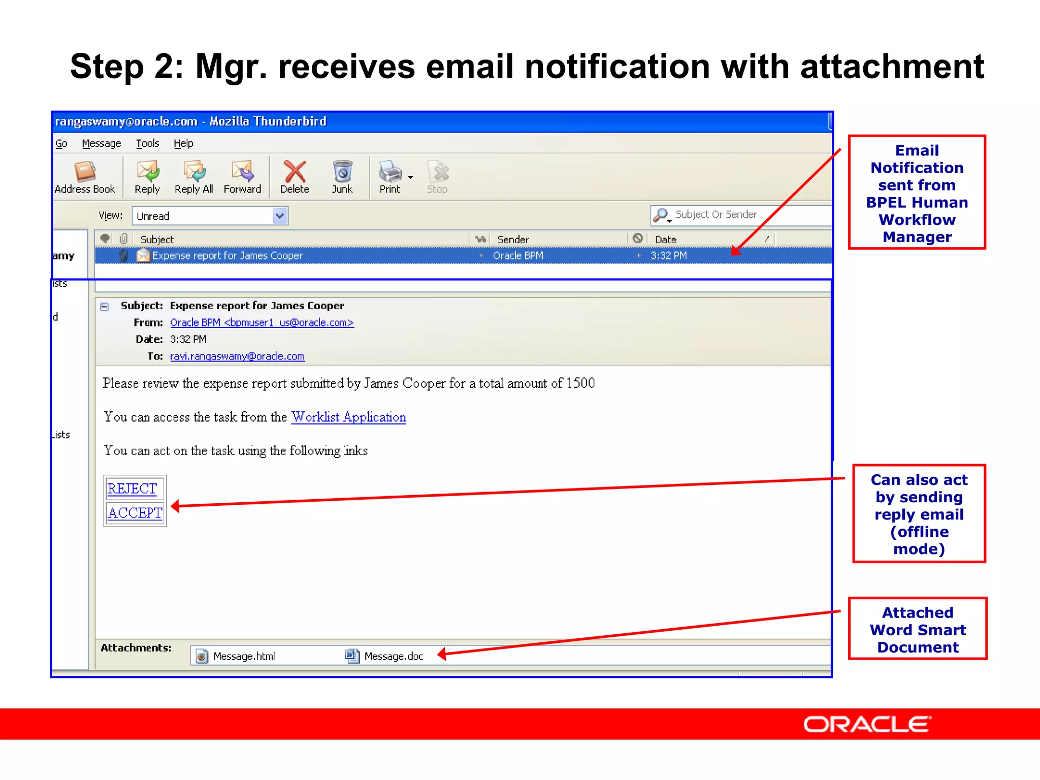1040x780 pixels.
Task: Click the ACCEPT link
Action: pos(135,513)
